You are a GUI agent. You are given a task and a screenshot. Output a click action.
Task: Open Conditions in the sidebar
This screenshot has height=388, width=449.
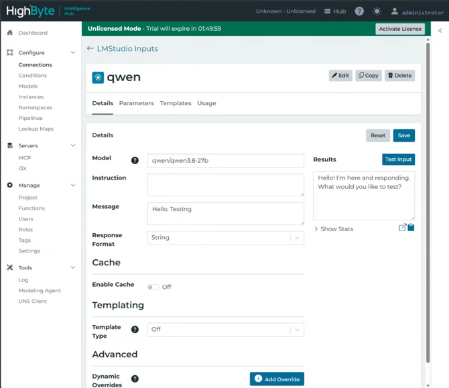[x=33, y=75]
